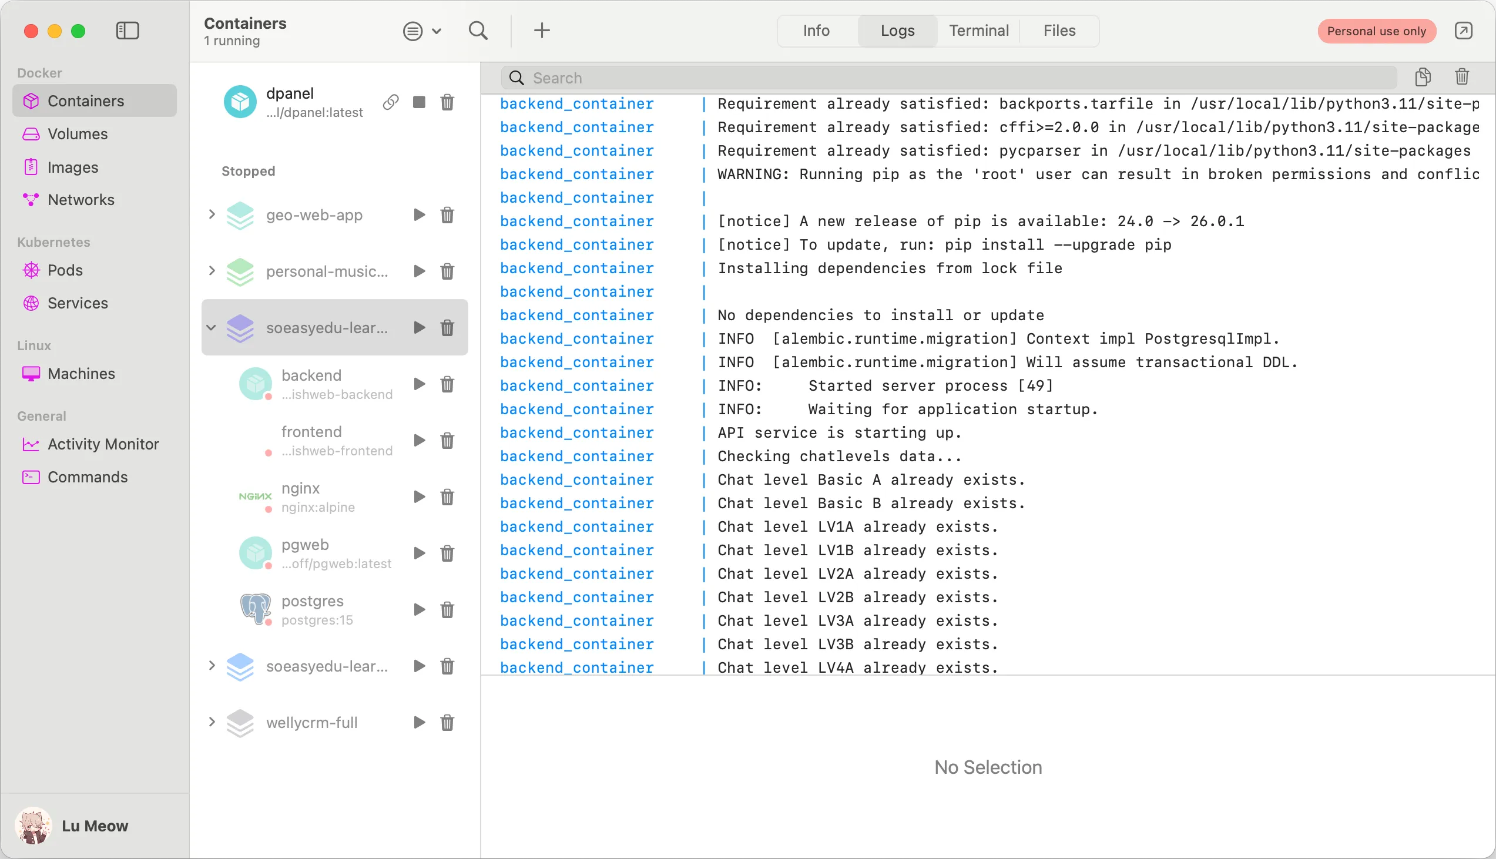Expand the personal-music group

pos(211,271)
